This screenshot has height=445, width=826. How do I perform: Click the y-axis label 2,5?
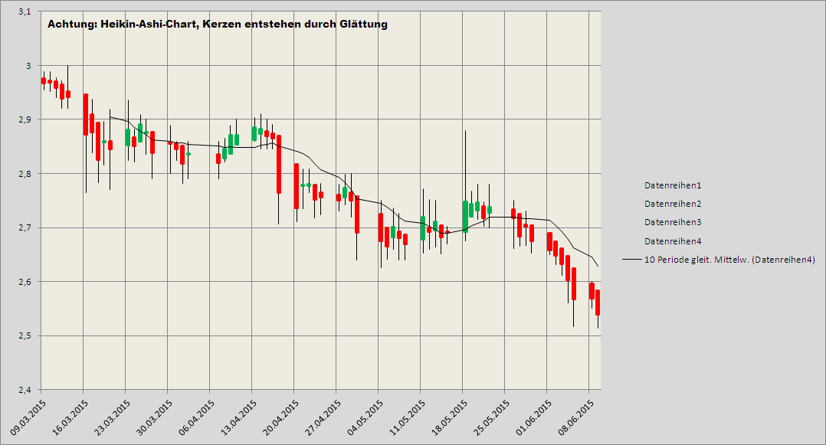tap(25, 335)
